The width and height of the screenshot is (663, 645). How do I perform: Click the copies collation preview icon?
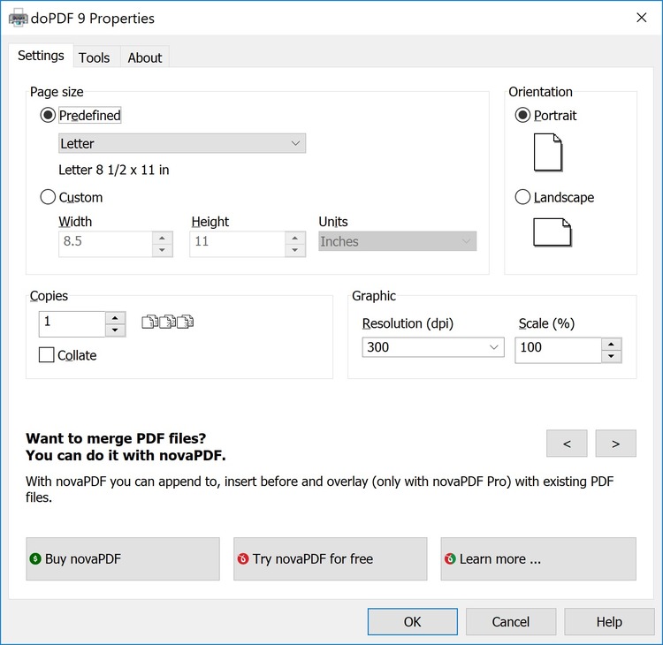[167, 322]
